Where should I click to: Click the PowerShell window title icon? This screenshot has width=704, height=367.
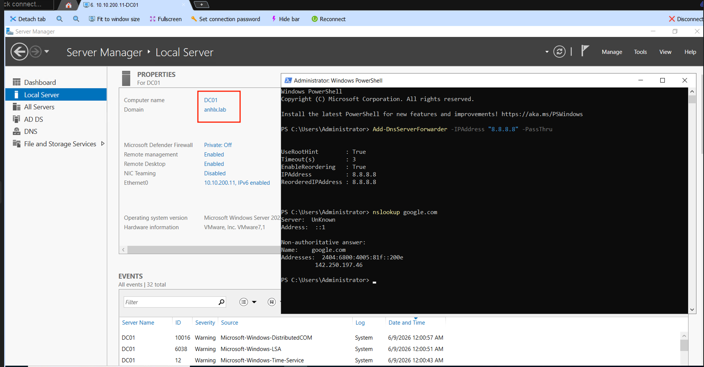tap(288, 80)
